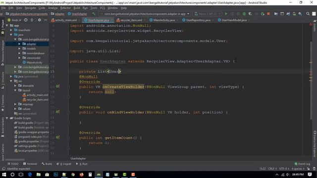Click override gutter icon beside onCreateViewHolder
Screen dimensions: 317x178
point(57,87)
